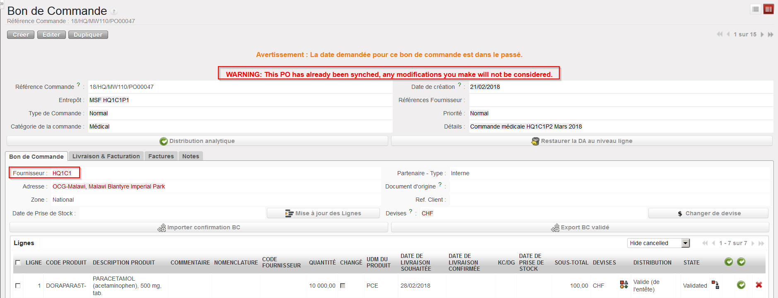778x298 pixels.
Task: Click Restaurer la DA au niveau ligne
Action: [x=582, y=141]
